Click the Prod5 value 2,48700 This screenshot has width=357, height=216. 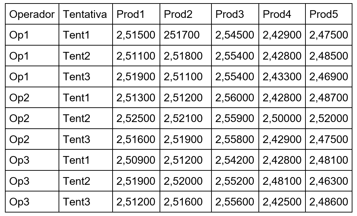[329, 97]
